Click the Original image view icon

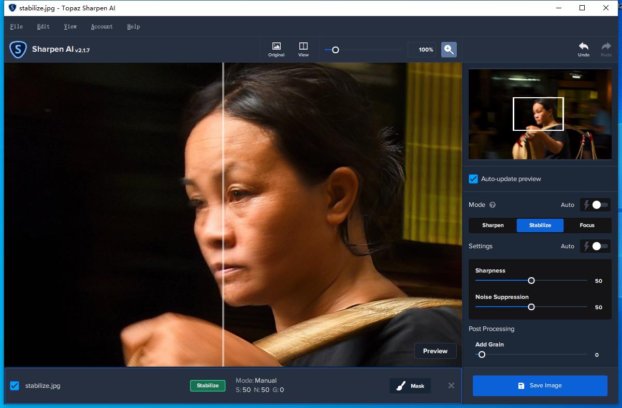[276, 49]
